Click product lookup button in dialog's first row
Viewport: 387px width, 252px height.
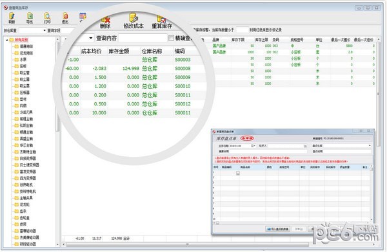[x=237, y=174]
